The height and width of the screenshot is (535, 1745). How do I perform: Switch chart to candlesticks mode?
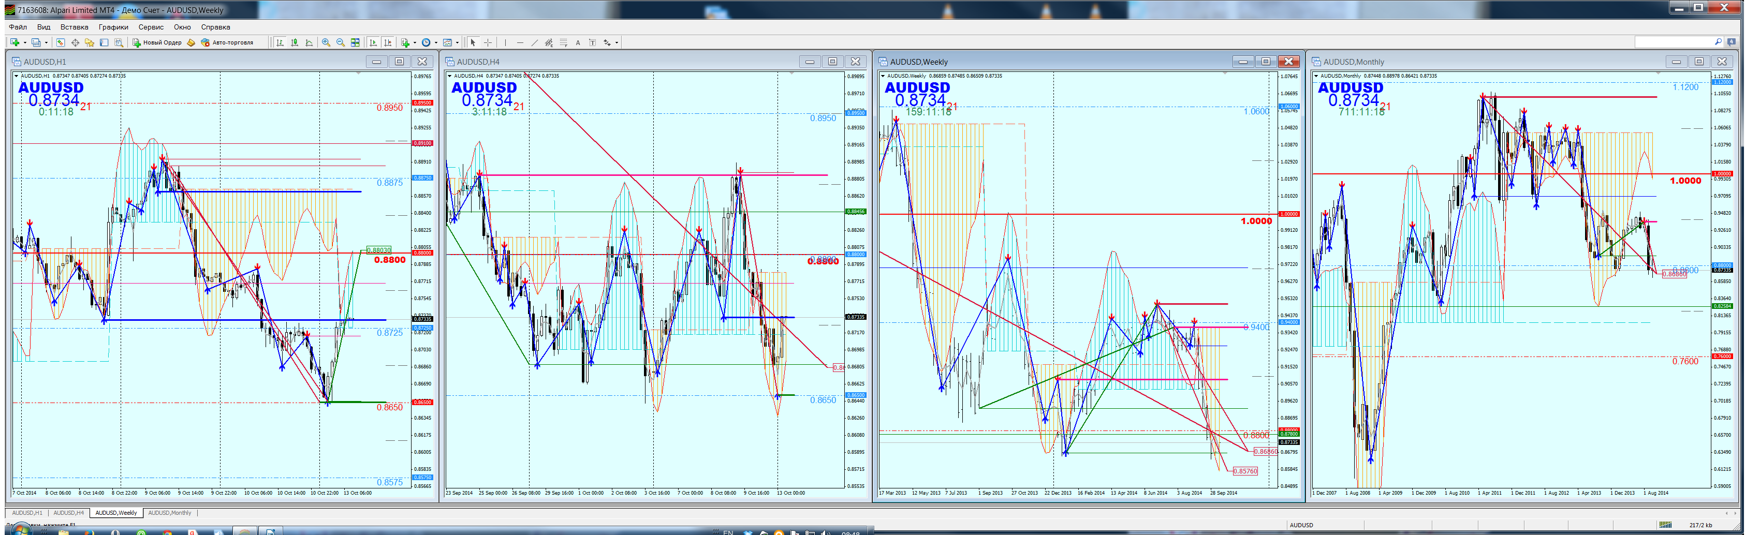[295, 42]
